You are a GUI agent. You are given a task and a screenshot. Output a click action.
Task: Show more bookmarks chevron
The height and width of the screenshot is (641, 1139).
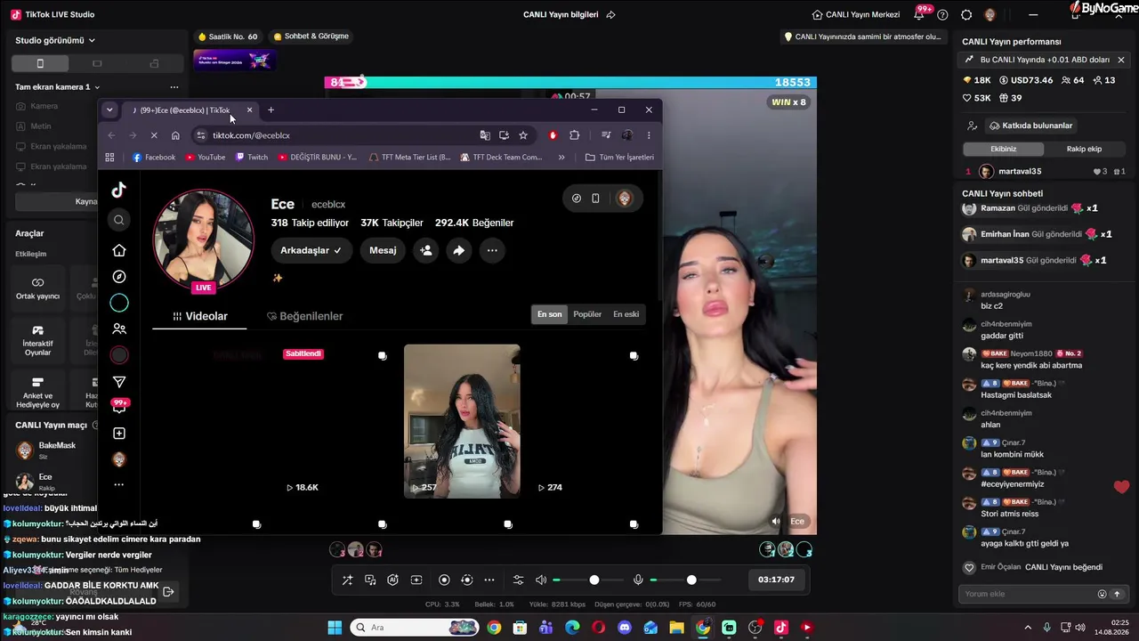tap(561, 158)
